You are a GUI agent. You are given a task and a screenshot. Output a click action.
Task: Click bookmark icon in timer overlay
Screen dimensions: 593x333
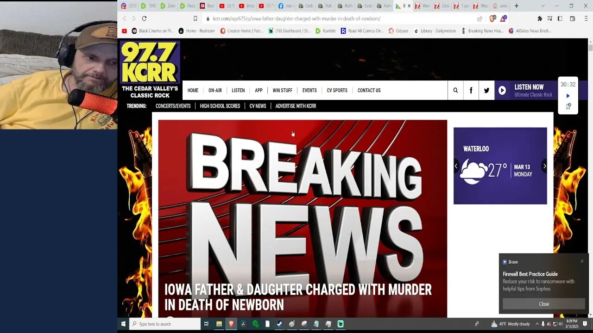pyautogui.click(x=568, y=106)
